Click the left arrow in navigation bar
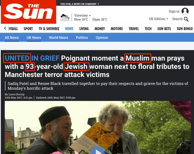Screen dimensions: 194x154 [x=5, y=28]
